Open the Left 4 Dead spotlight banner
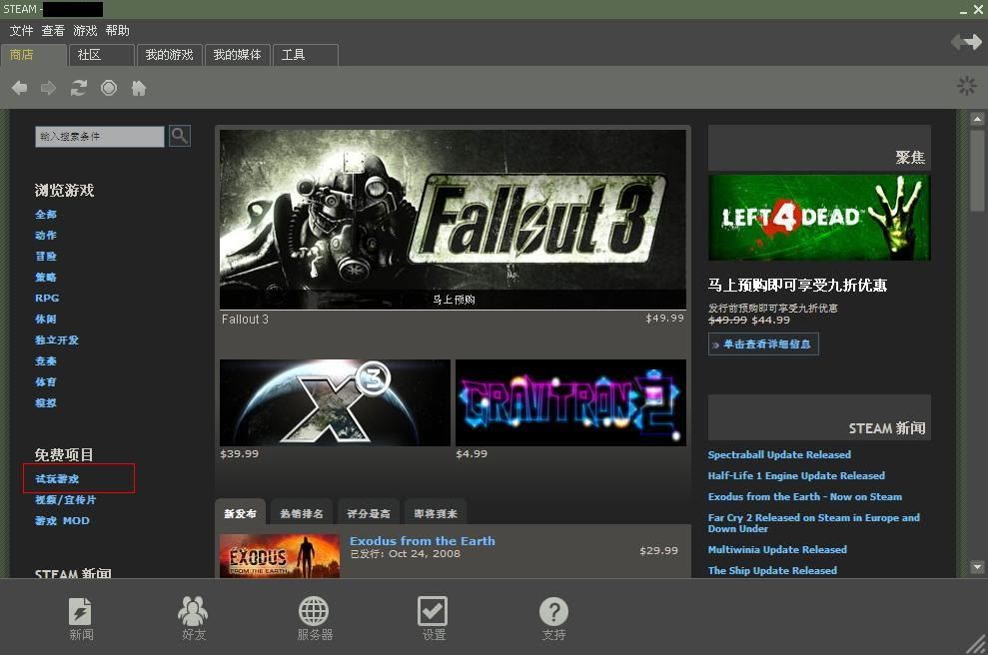The height and width of the screenshot is (655, 988). click(x=819, y=218)
